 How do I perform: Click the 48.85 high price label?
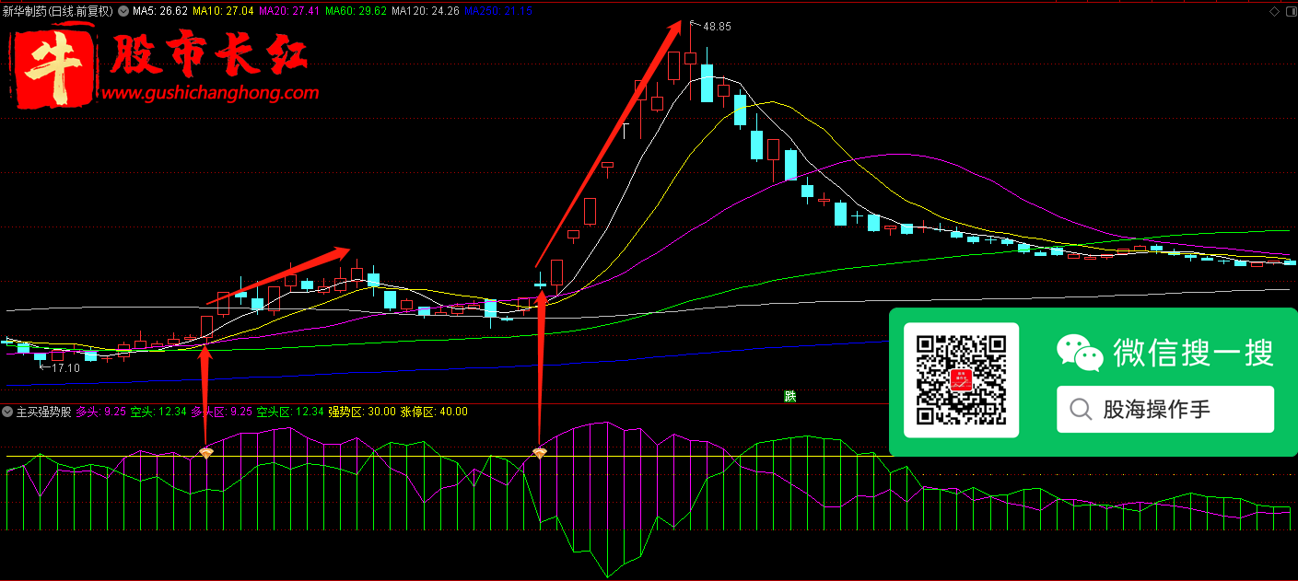(x=717, y=27)
